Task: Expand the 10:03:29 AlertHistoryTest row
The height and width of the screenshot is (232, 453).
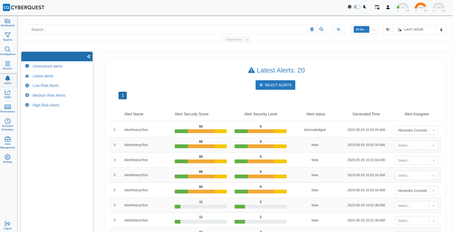Action: pyautogui.click(x=115, y=130)
